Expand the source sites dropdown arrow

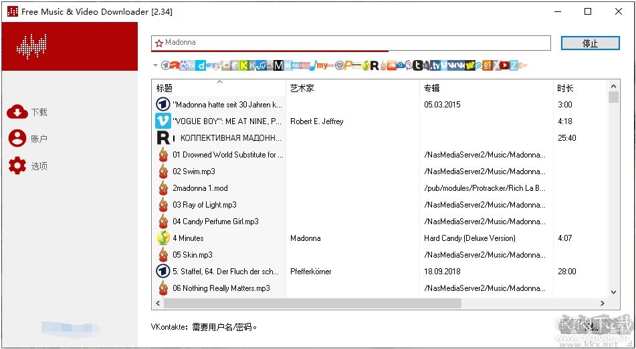(155, 65)
